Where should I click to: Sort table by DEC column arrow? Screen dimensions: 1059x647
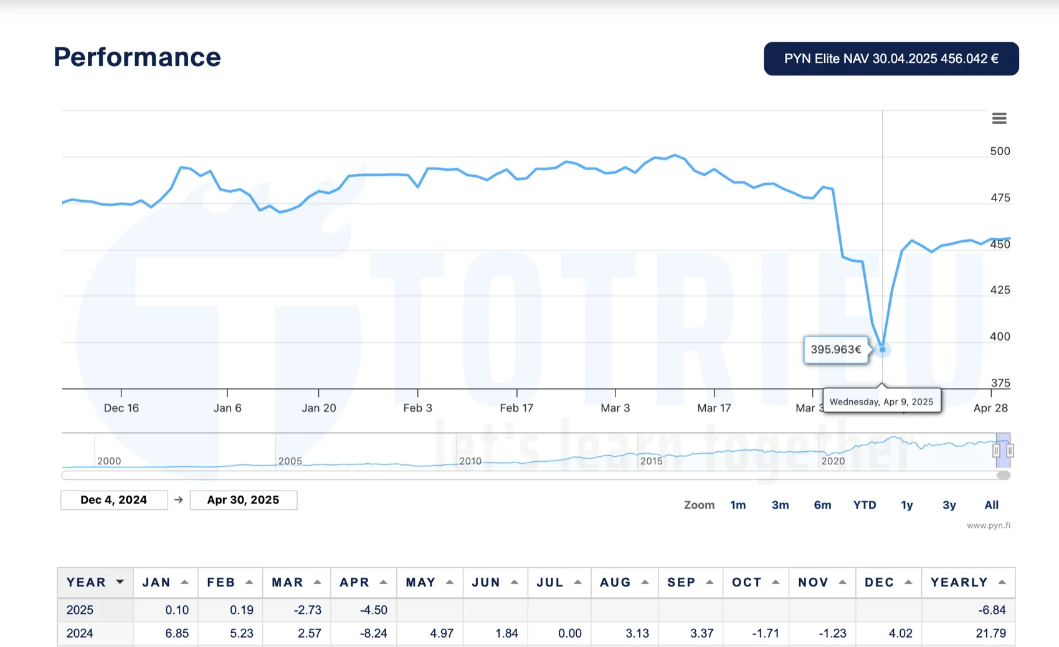tap(908, 582)
